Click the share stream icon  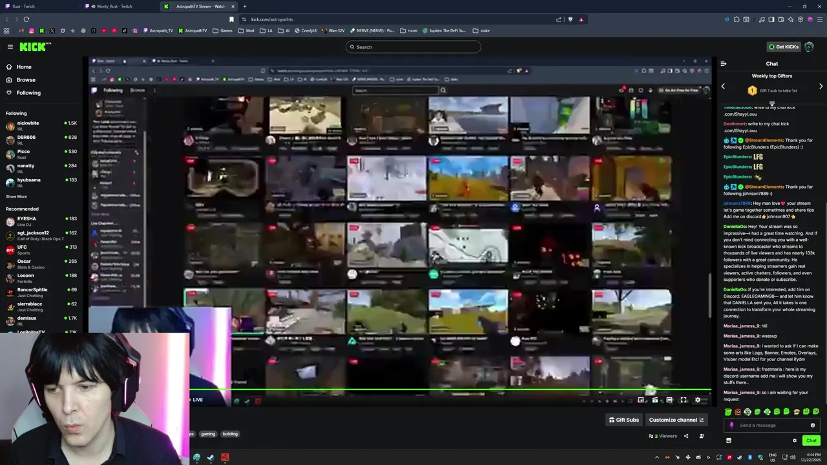point(686,436)
